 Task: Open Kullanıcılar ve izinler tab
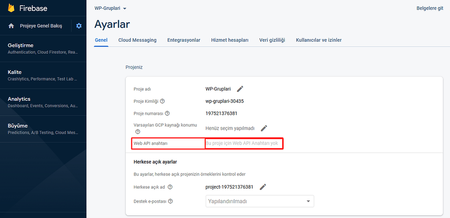point(319,40)
